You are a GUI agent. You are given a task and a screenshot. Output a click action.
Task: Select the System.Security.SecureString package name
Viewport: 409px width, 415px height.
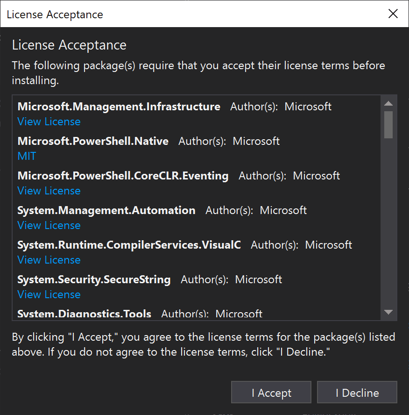94,279
